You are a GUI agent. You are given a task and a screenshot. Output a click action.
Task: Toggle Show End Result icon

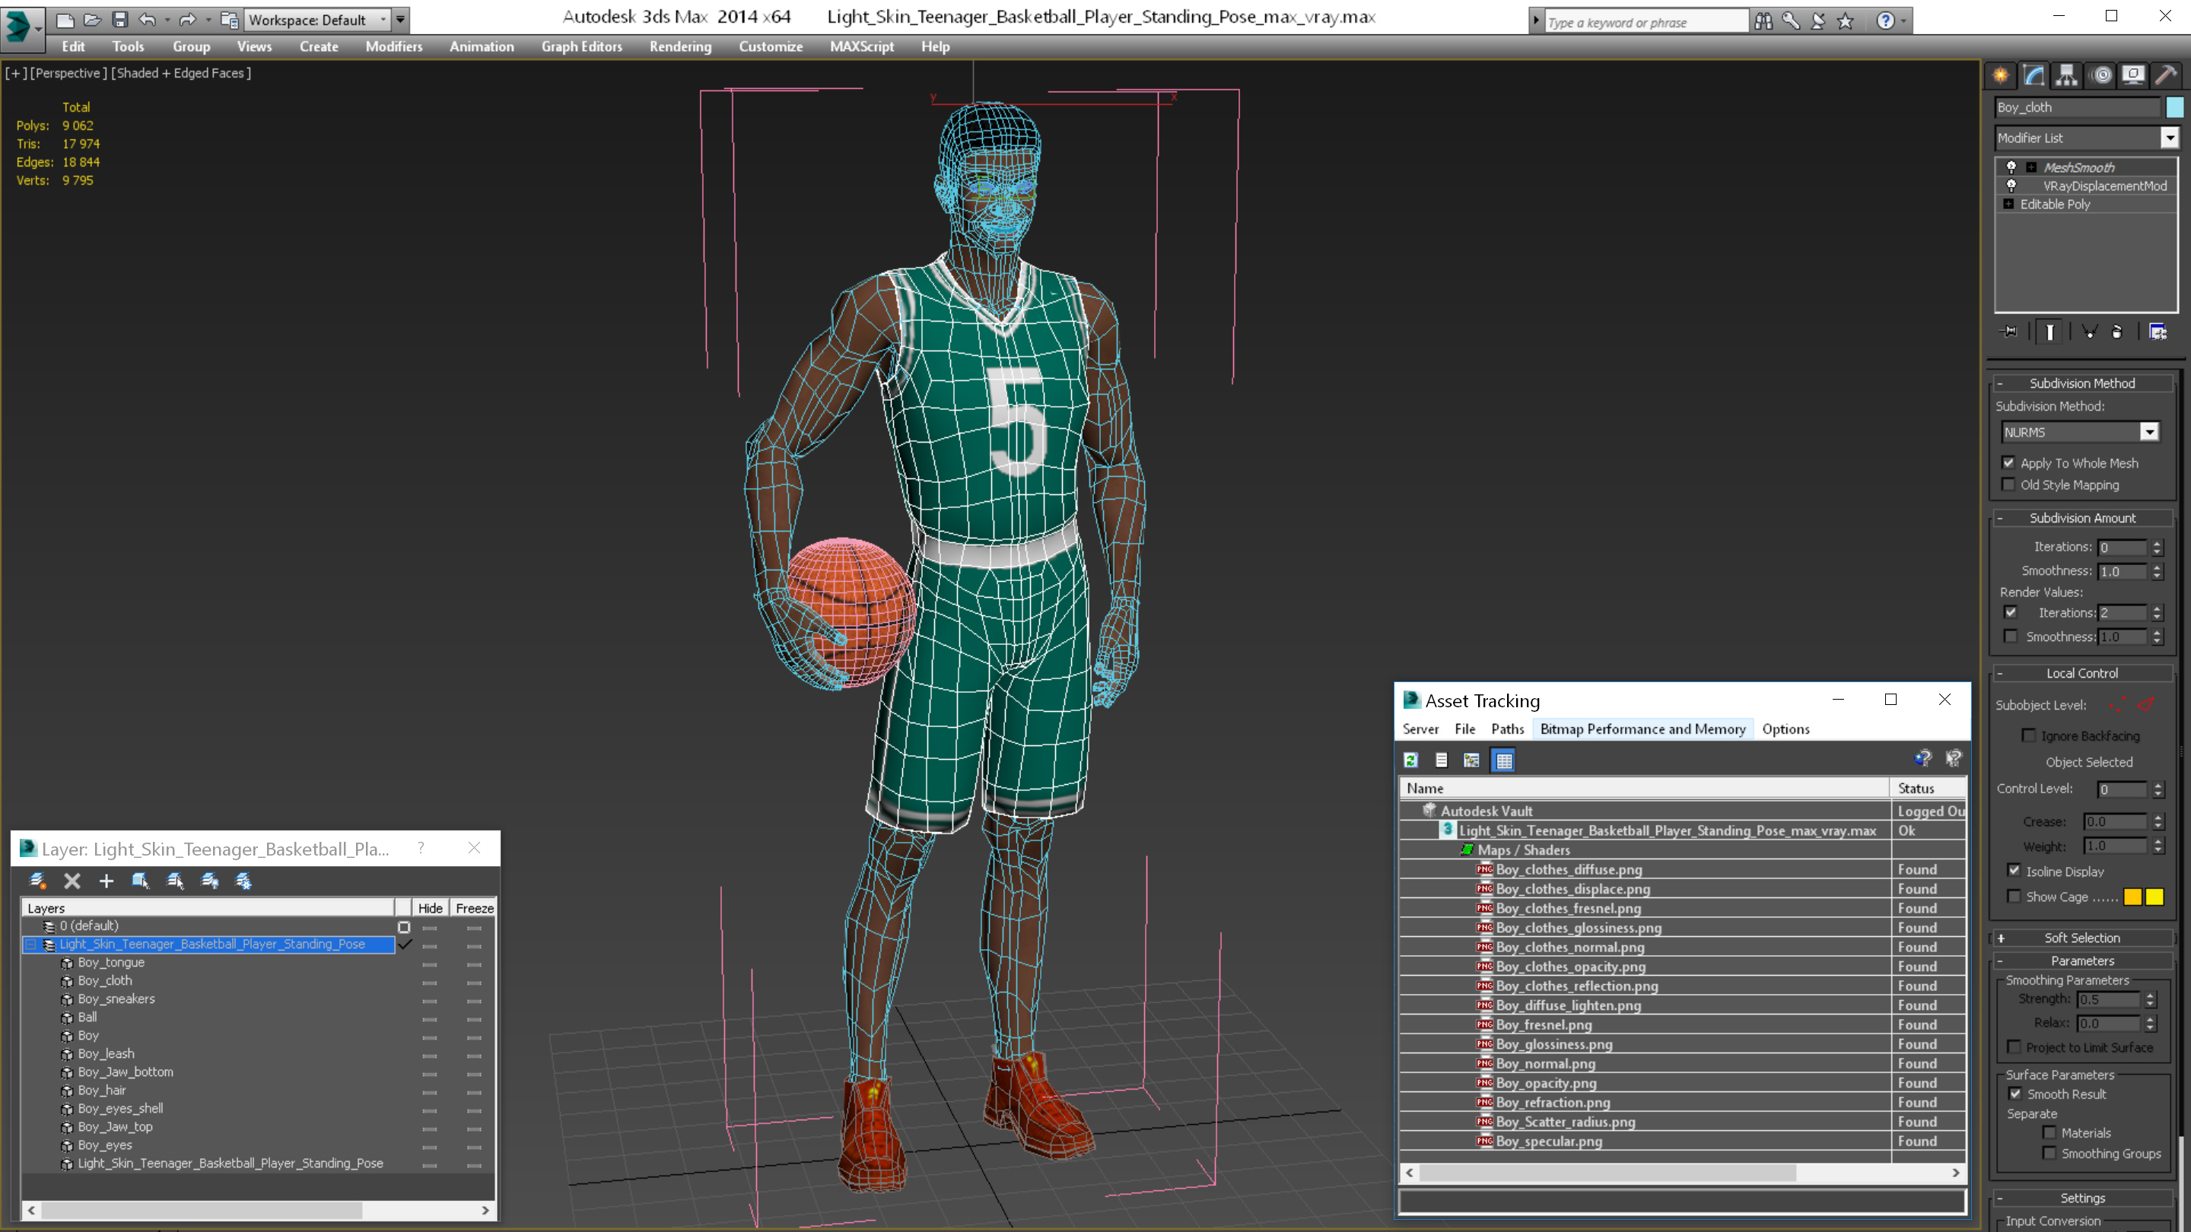(x=2049, y=332)
